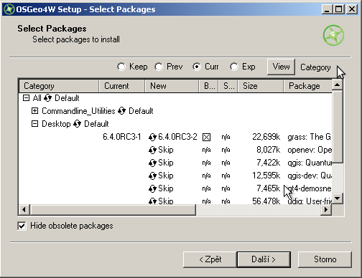Uncheck Hide obsolete packages checkbox
Viewport: 362px width, 278px height.
pos(22,226)
